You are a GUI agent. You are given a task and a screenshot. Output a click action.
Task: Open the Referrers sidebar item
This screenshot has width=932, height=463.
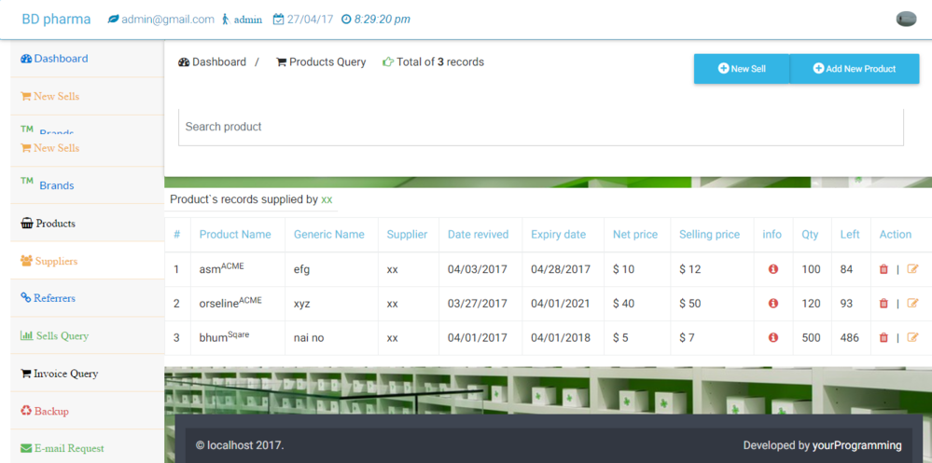54,298
